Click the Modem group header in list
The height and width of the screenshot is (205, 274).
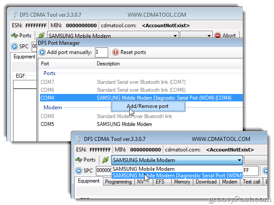click(53, 108)
